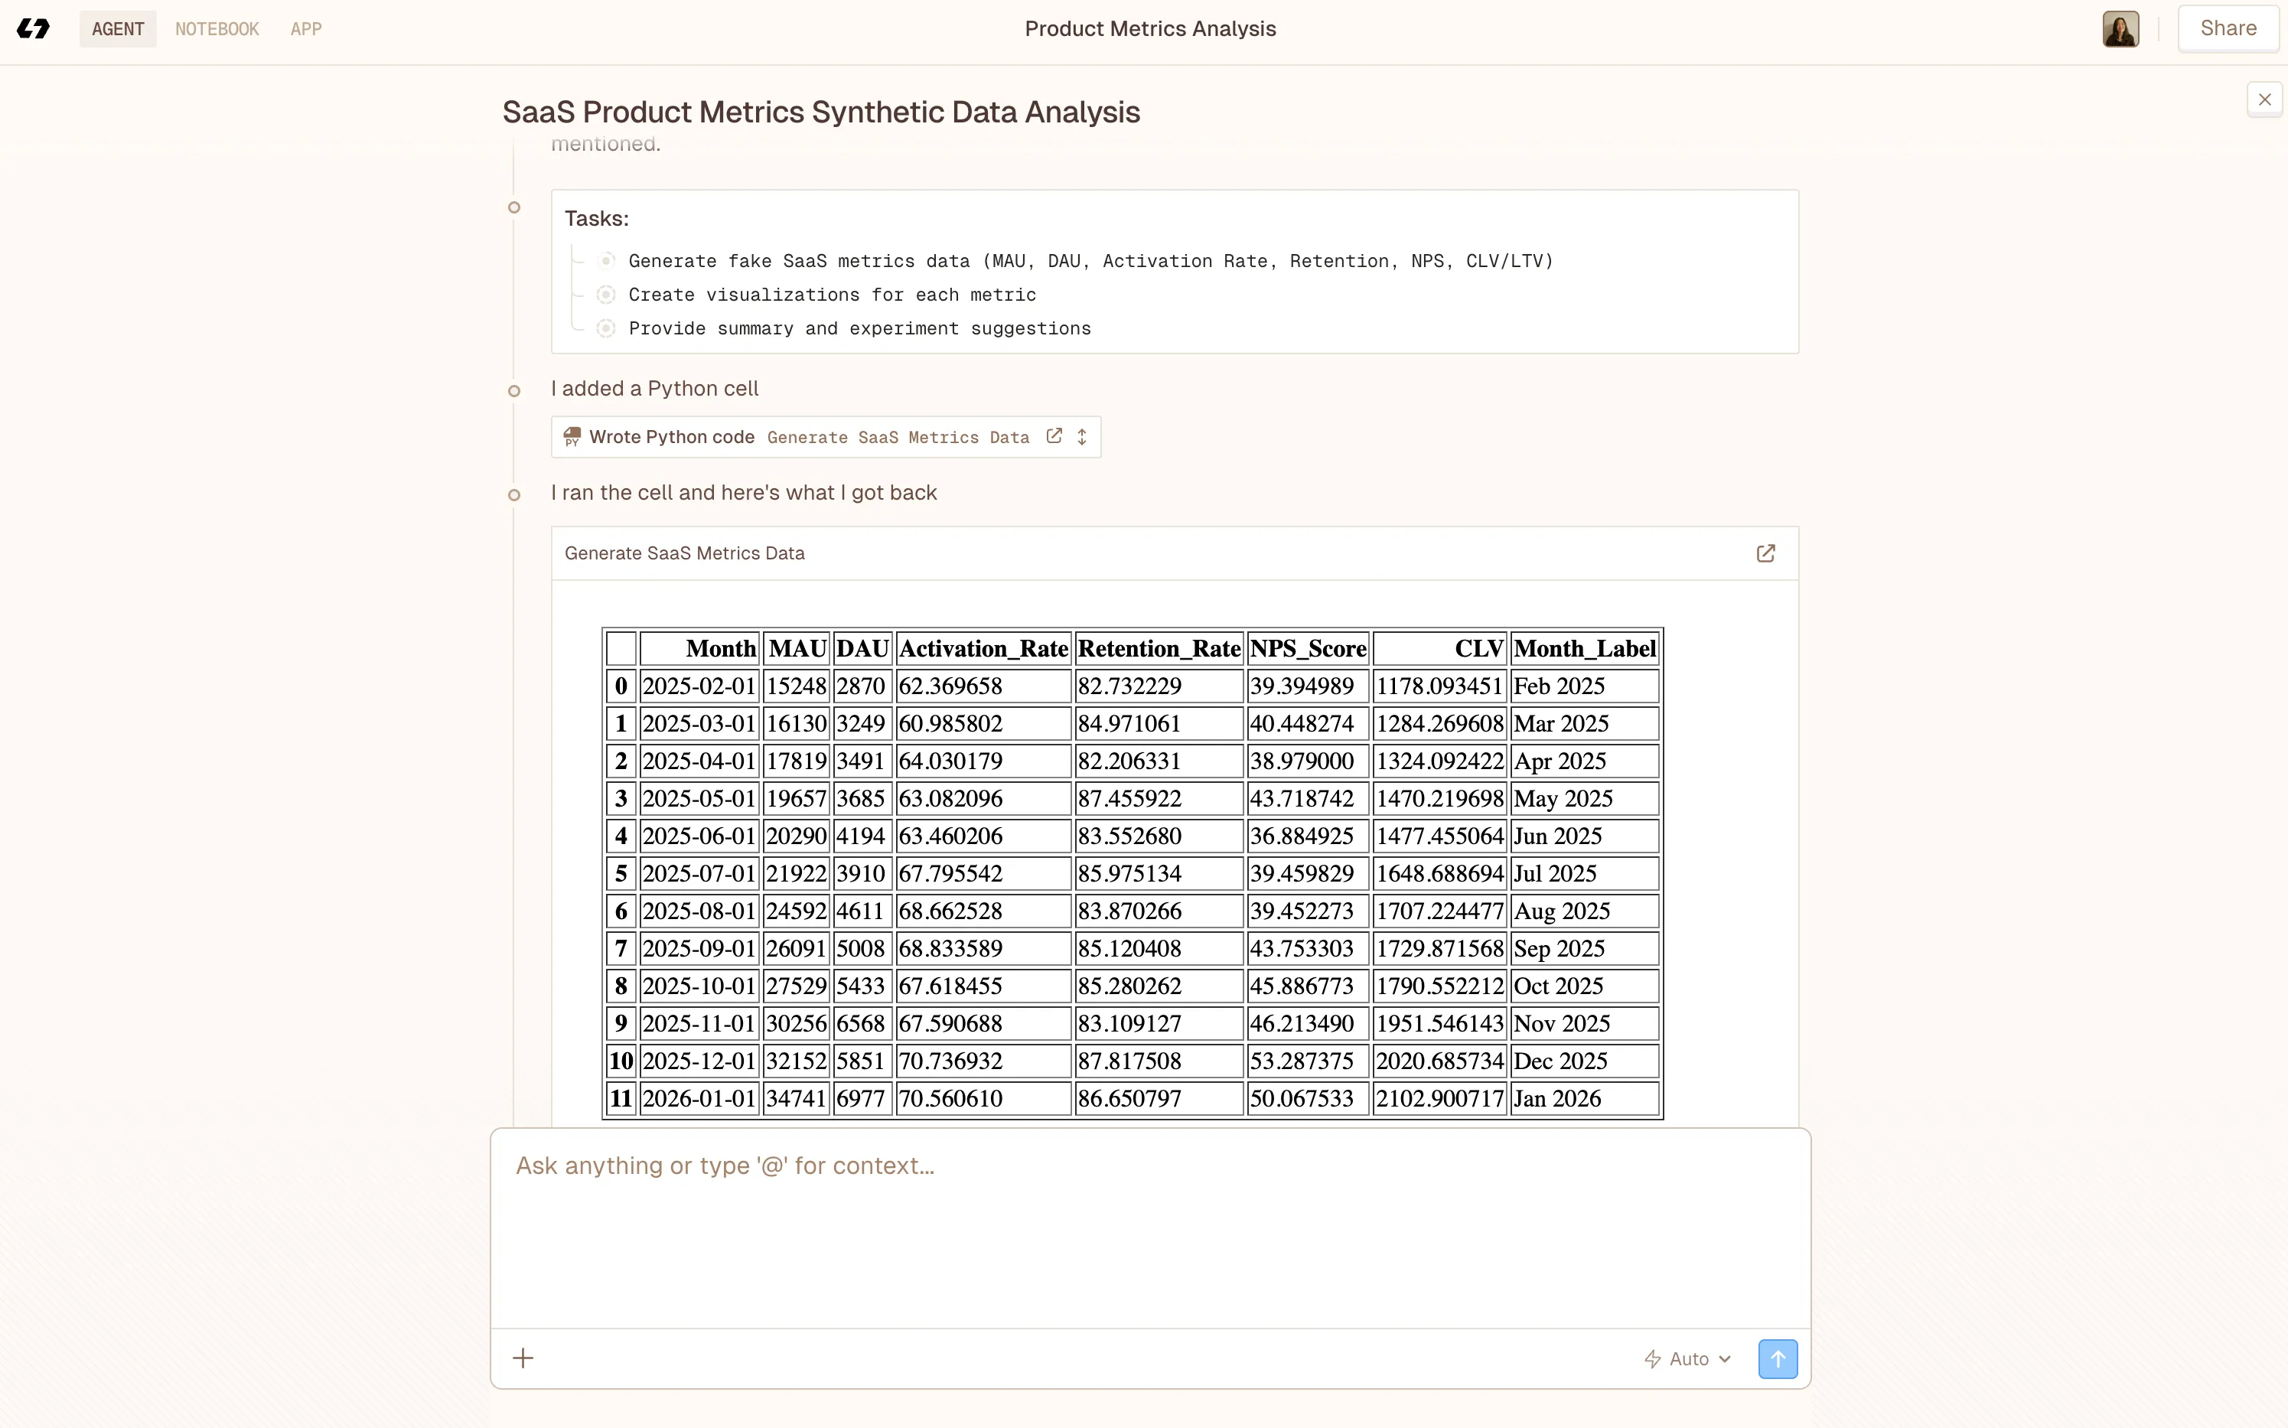Close the analysis panel with the X

(2265, 99)
